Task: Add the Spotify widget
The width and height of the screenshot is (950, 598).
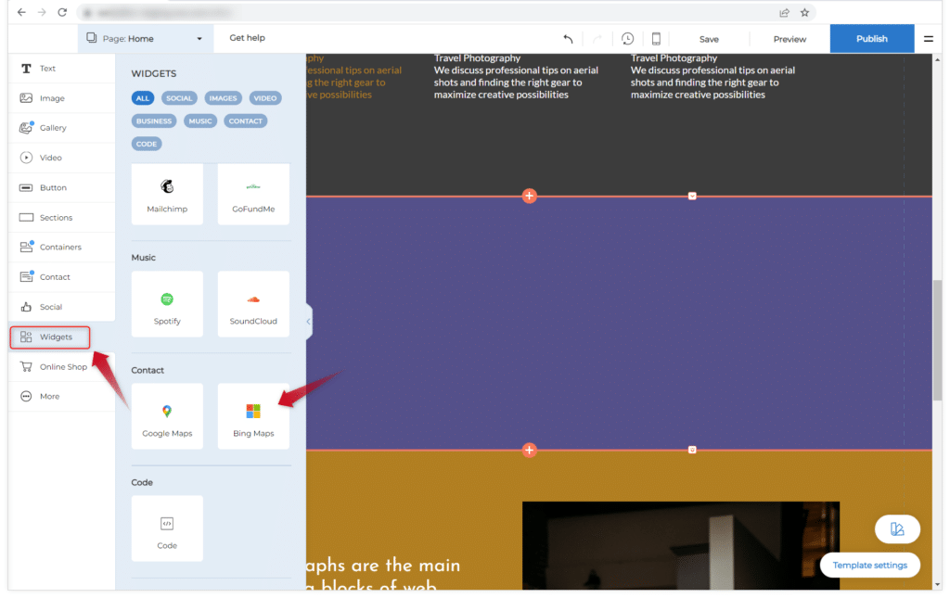Action: [167, 304]
